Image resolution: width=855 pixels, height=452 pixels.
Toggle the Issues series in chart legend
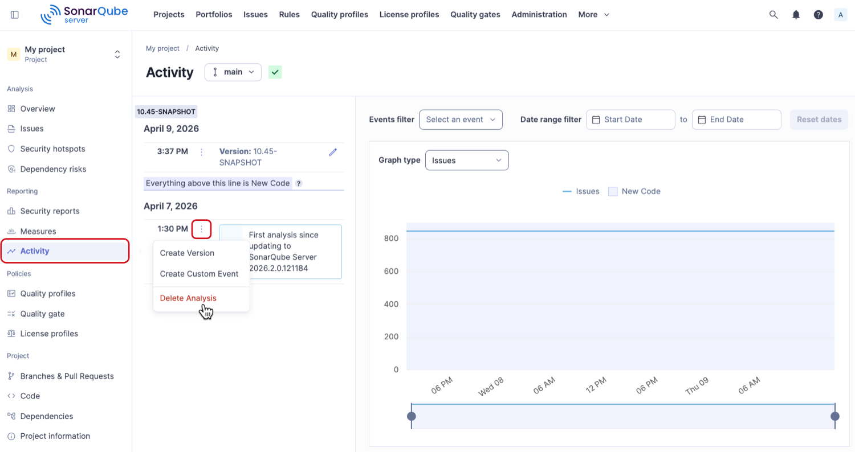click(x=581, y=191)
